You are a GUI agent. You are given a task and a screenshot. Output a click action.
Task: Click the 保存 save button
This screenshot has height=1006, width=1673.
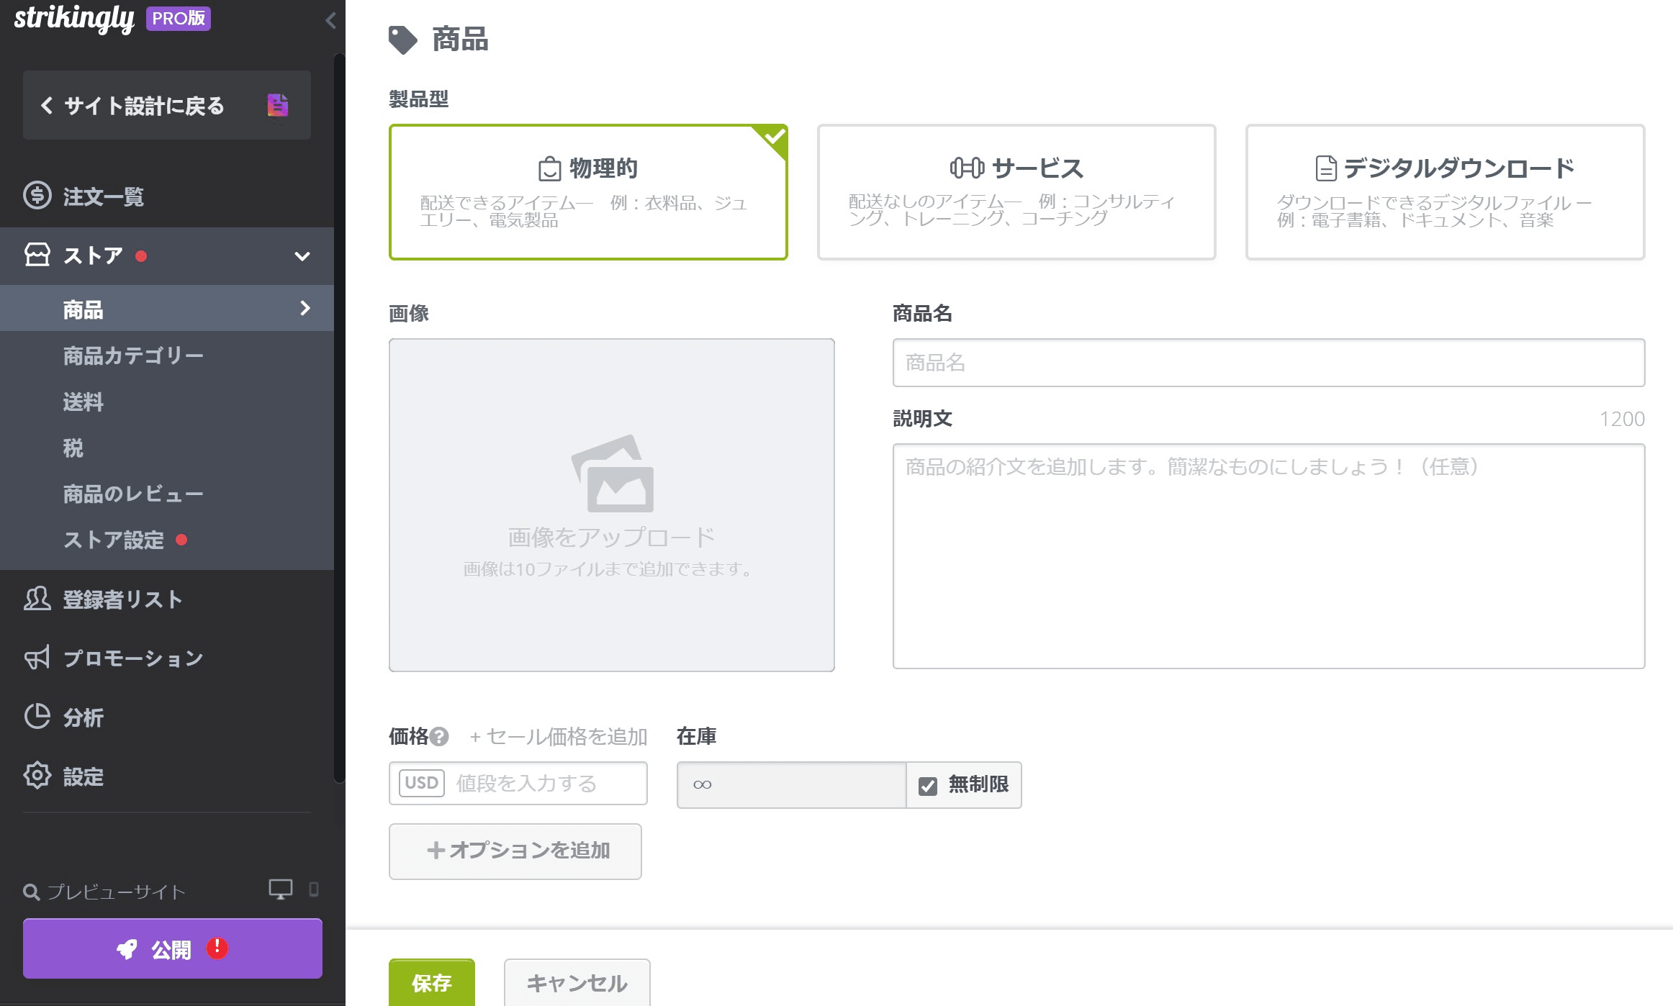pyautogui.click(x=431, y=983)
